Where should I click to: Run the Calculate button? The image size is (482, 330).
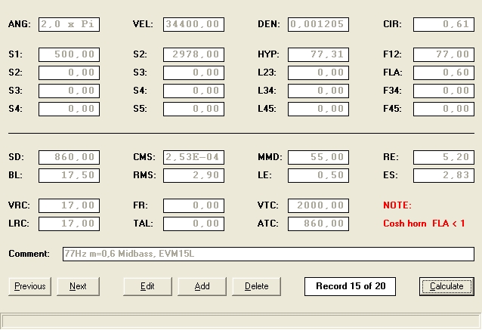(446, 286)
